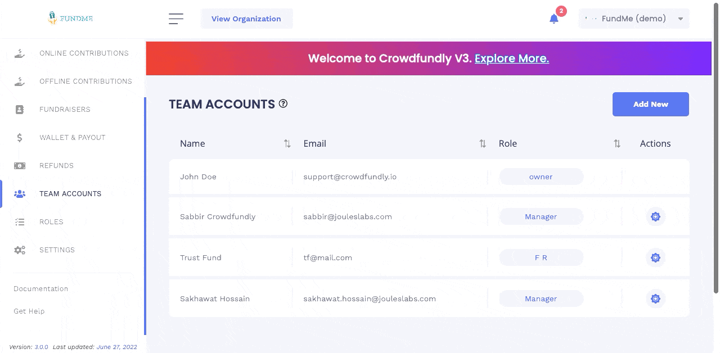Click the View Organization button
This screenshot has width=720, height=353.
point(246,19)
